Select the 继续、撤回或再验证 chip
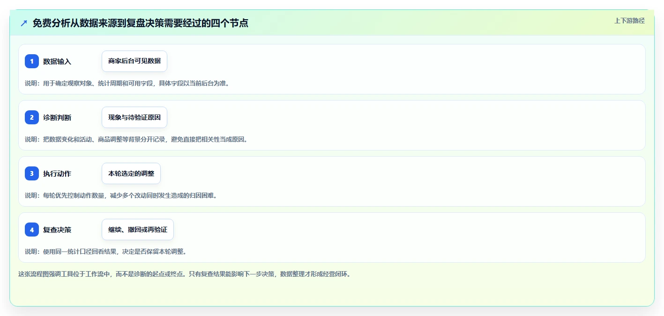664x316 pixels. [x=138, y=230]
